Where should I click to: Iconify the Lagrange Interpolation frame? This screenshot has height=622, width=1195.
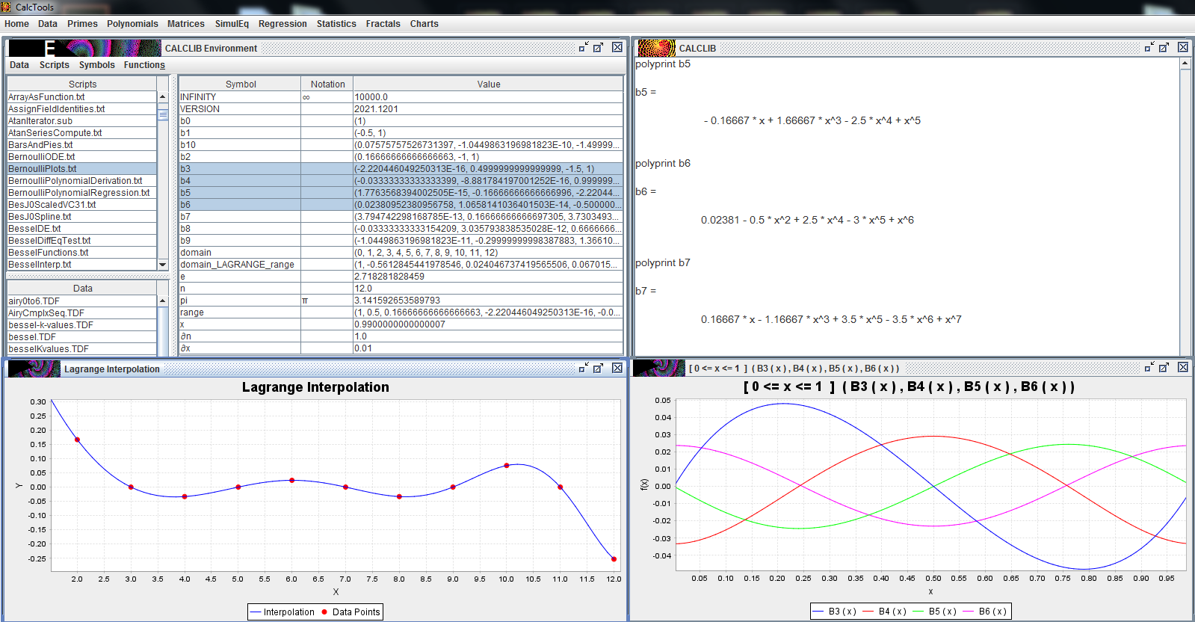584,368
